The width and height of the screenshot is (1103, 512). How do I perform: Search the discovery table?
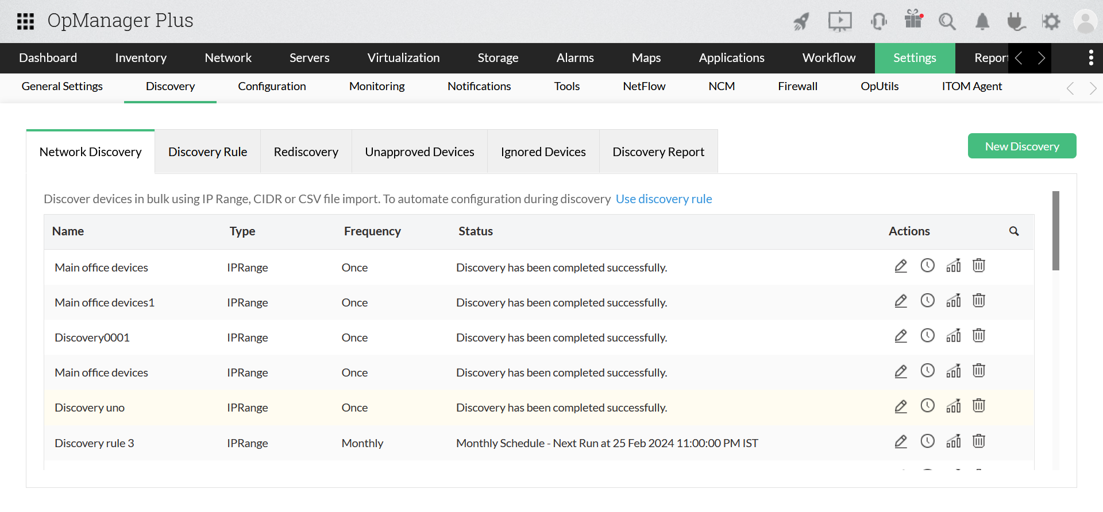(x=1014, y=231)
